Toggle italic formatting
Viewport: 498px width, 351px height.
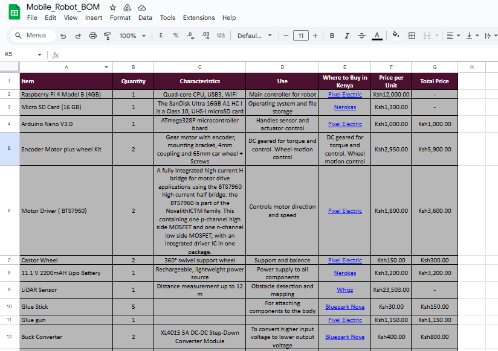pos(347,36)
